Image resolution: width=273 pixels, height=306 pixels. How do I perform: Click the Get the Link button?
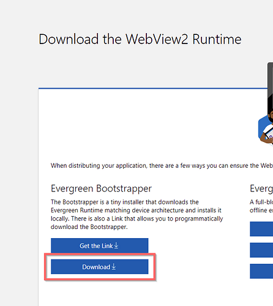(x=100, y=245)
